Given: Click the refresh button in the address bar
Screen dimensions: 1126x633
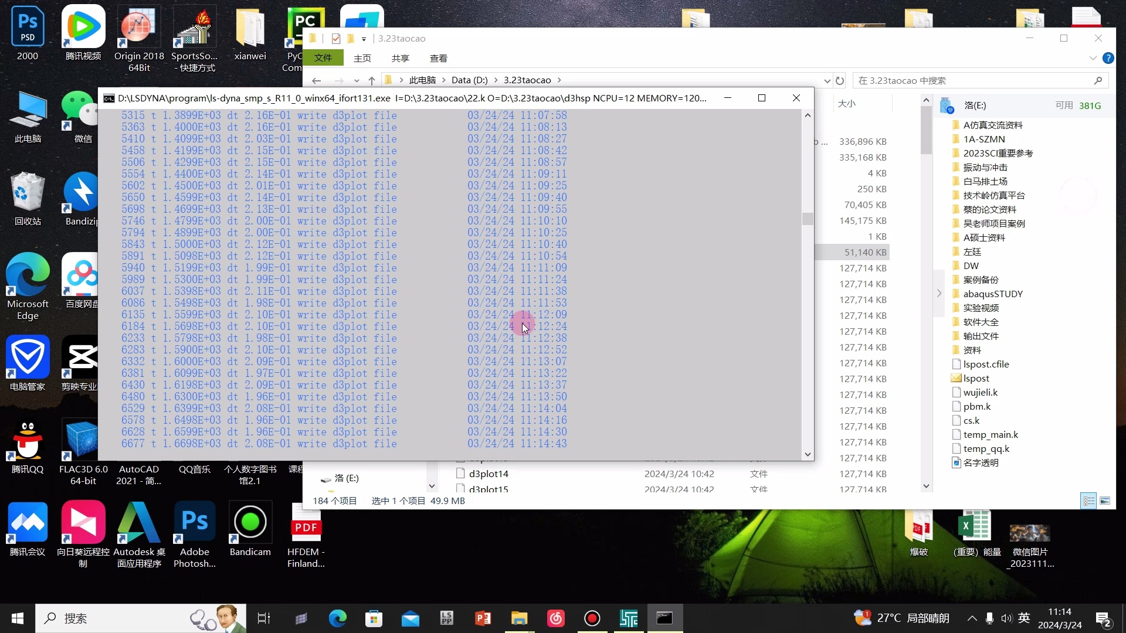Looking at the screenshot, I should (840, 81).
